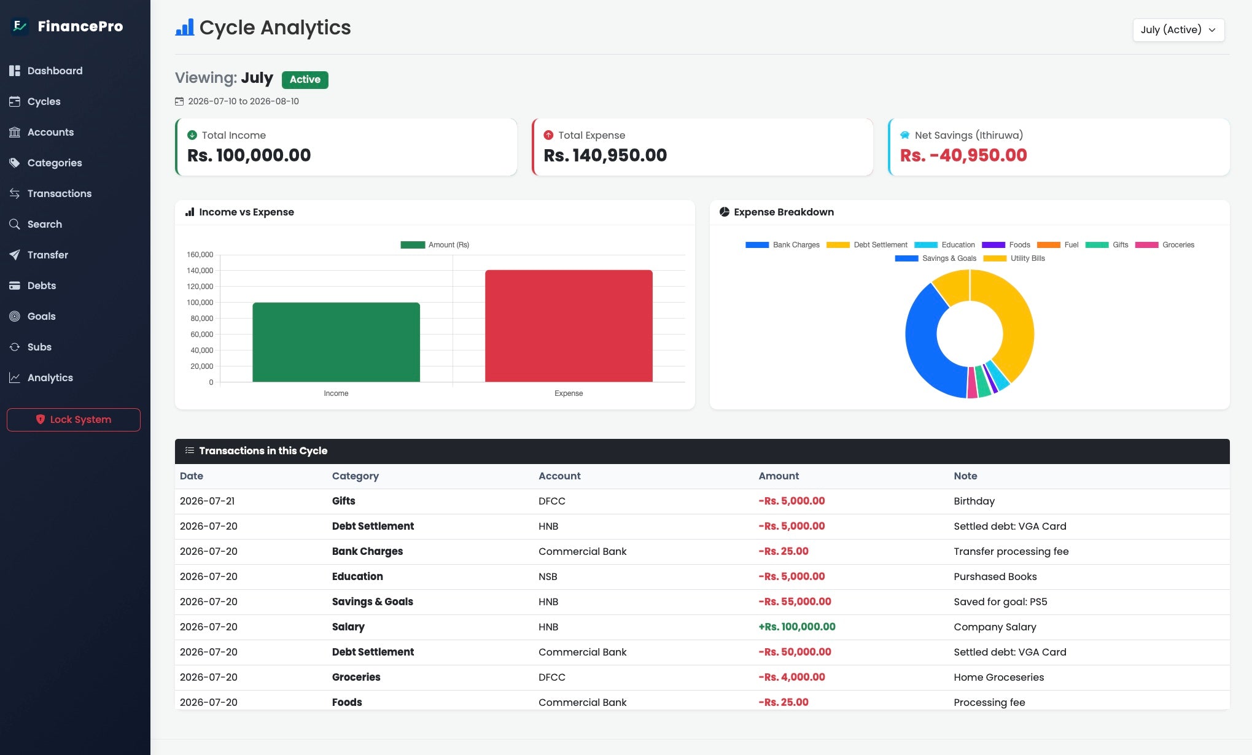This screenshot has width=1252, height=755.
Task: Toggle Bank Charges legend swatch
Action: [x=757, y=244]
